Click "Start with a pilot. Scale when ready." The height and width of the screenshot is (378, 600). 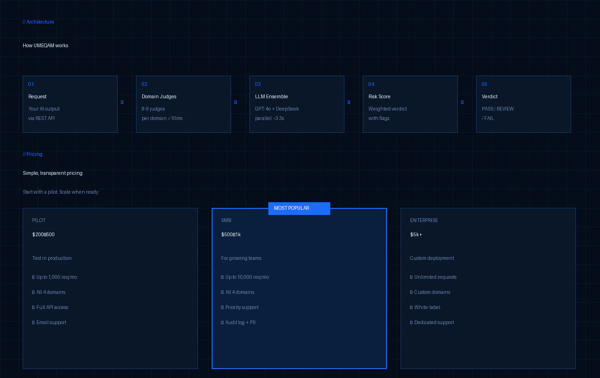[x=61, y=192]
